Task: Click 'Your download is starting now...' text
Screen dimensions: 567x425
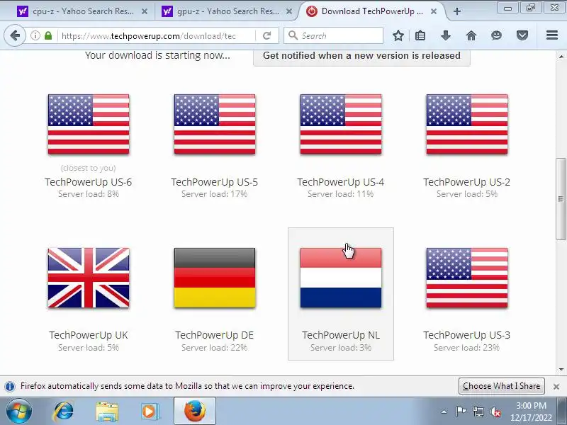Action: [x=157, y=55]
